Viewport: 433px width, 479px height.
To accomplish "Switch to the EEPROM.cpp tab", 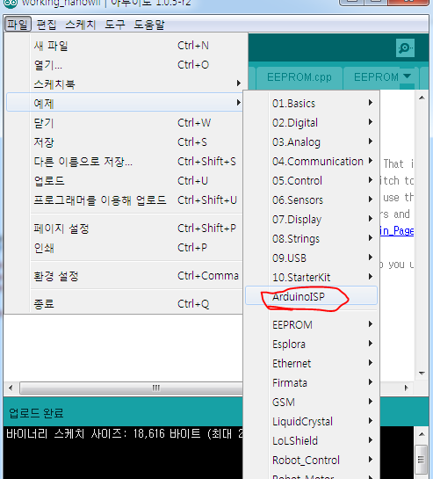I will [x=299, y=77].
